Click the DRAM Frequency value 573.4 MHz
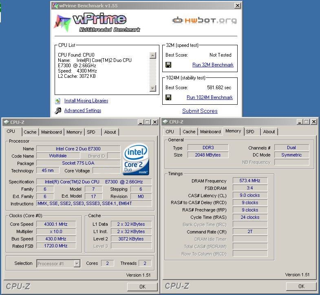Image resolution: width=320 pixels, height=295 pixels. 250,181
